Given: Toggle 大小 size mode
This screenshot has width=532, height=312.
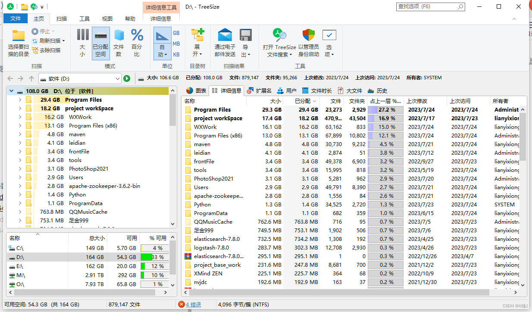Looking at the screenshot, I should coord(82,42).
